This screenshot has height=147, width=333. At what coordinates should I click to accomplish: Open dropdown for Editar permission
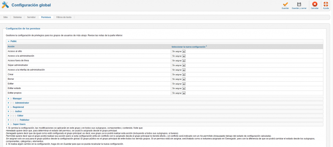click(x=179, y=84)
